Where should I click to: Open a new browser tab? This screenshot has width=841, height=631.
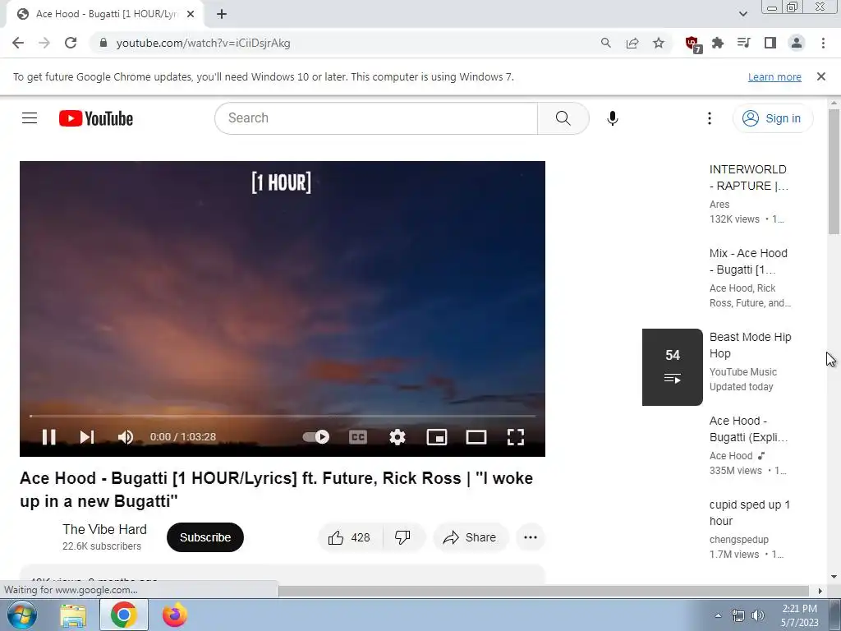pyautogui.click(x=222, y=14)
